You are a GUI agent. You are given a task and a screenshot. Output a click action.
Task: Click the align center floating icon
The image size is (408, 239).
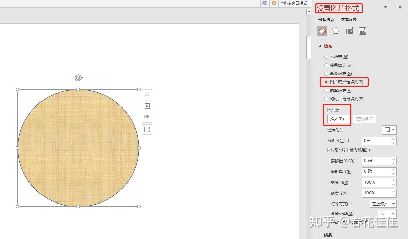click(147, 106)
